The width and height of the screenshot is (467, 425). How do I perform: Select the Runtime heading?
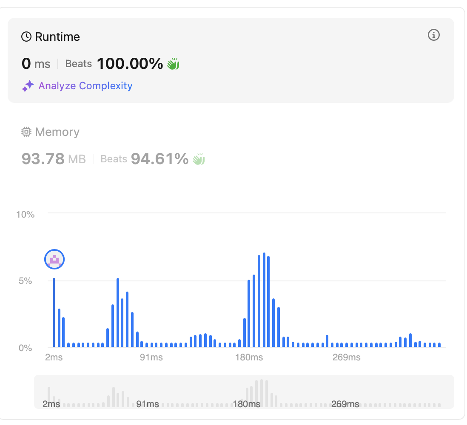coord(57,37)
